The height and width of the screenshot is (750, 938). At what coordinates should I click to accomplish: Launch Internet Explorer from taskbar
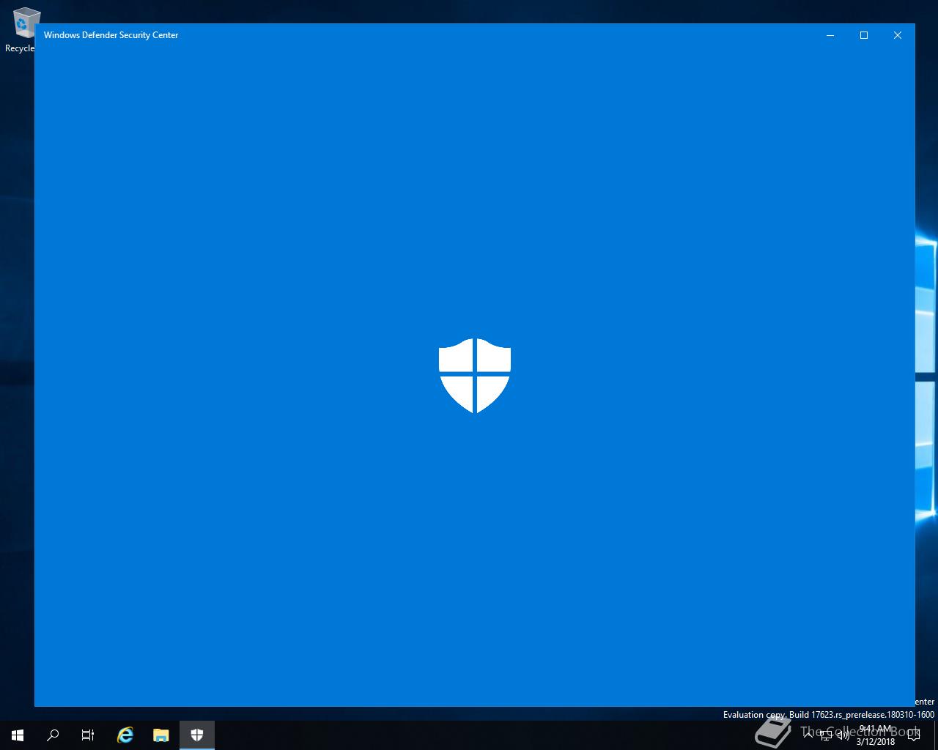pos(125,735)
